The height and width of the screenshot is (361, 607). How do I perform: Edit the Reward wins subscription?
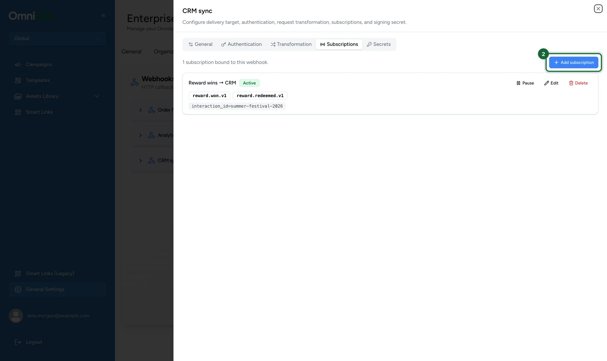[551, 83]
